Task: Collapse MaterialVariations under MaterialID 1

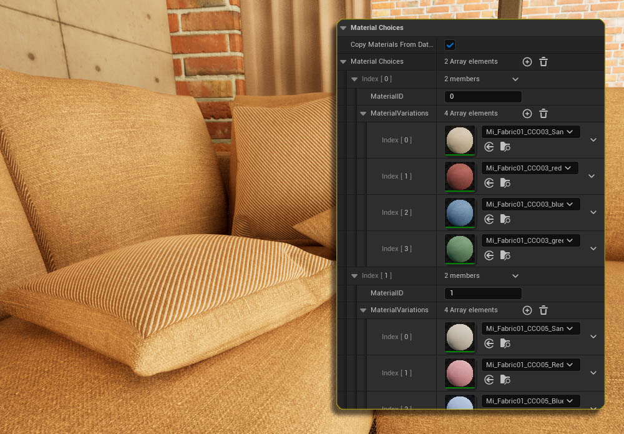Action: pyautogui.click(x=363, y=310)
